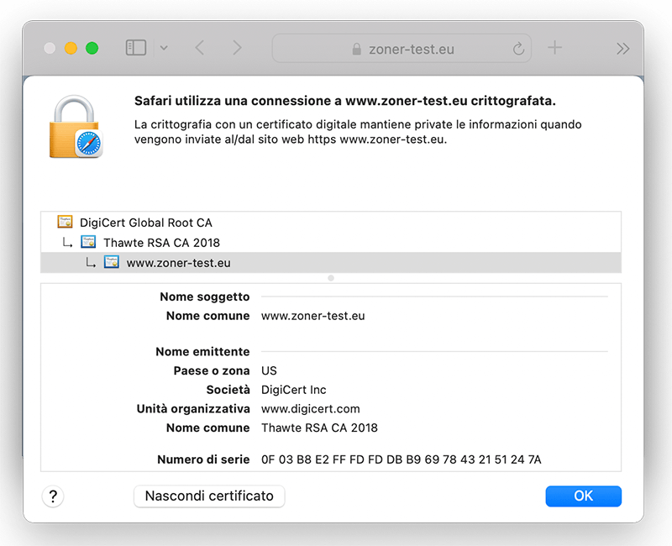Click the zoner-test.eu address field
This screenshot has height=546, width=672.
(402, 49)
